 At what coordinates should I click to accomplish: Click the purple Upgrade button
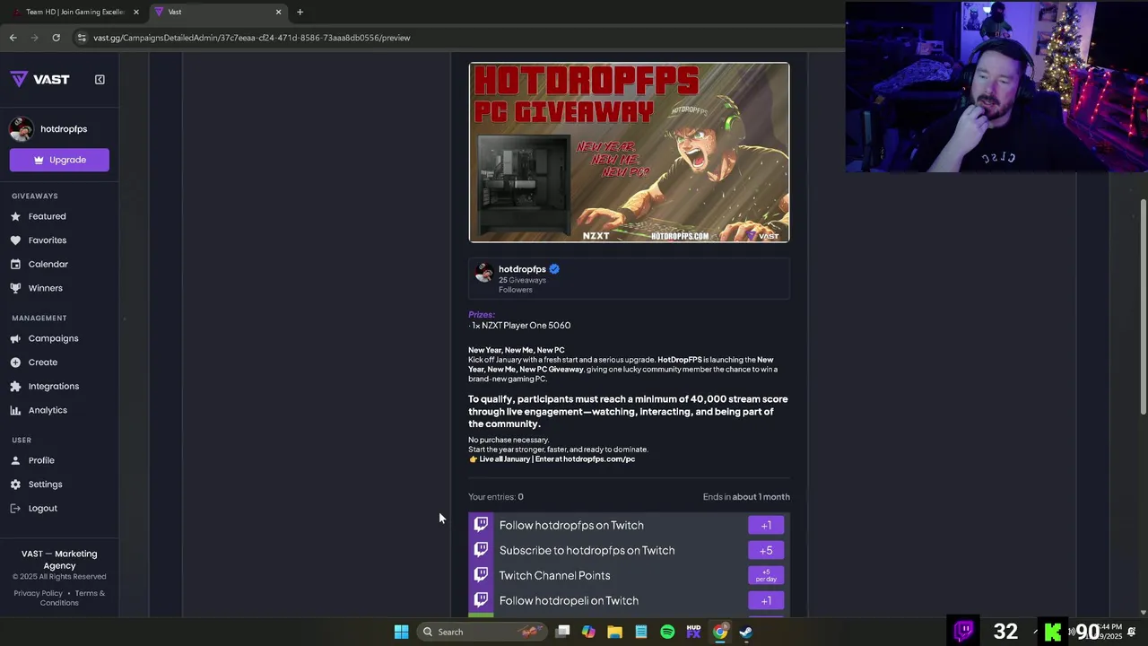59,160
